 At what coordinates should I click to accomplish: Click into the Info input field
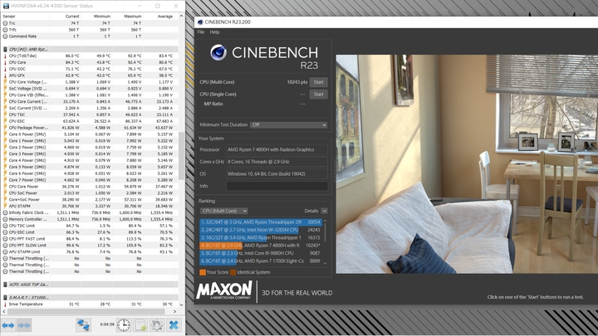pos(277,186)
